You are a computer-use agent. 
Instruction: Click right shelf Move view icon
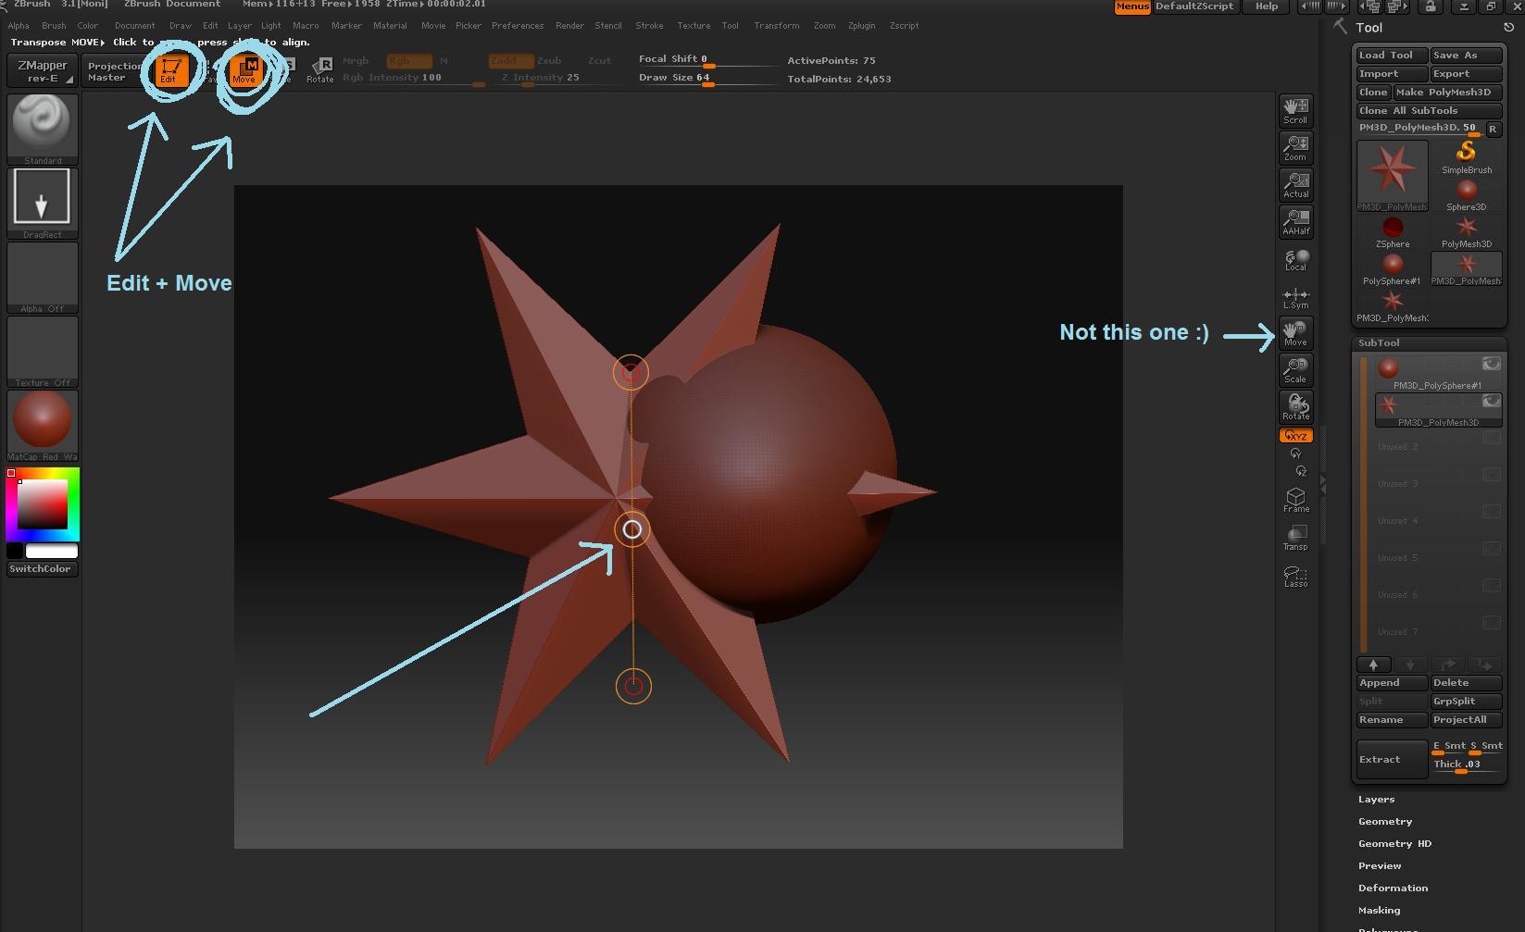tap(1295, 333)
